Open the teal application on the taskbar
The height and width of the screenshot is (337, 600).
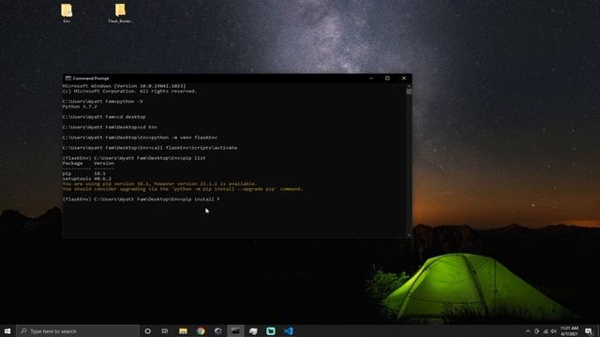coord(271,330)
